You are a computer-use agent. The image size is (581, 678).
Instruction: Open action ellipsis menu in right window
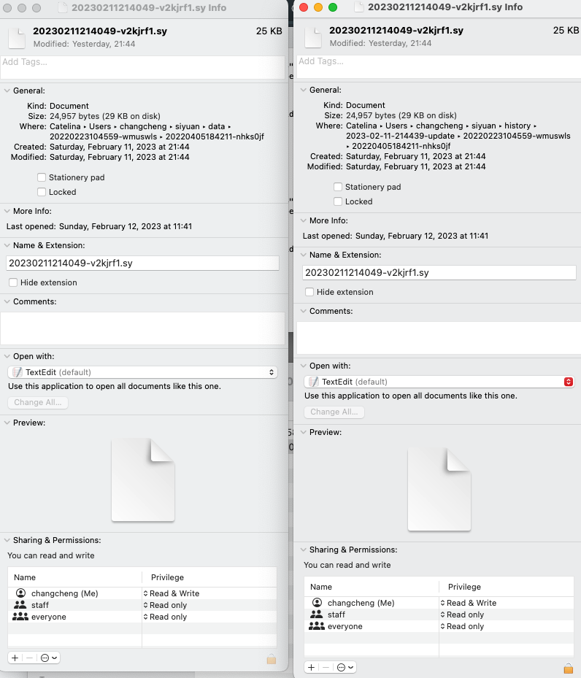[345, 667]
